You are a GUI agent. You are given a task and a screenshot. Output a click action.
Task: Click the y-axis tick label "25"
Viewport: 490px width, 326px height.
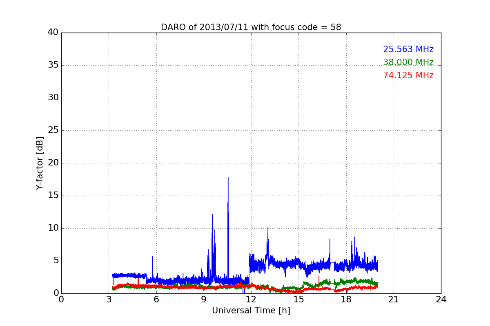coord(53,130)
